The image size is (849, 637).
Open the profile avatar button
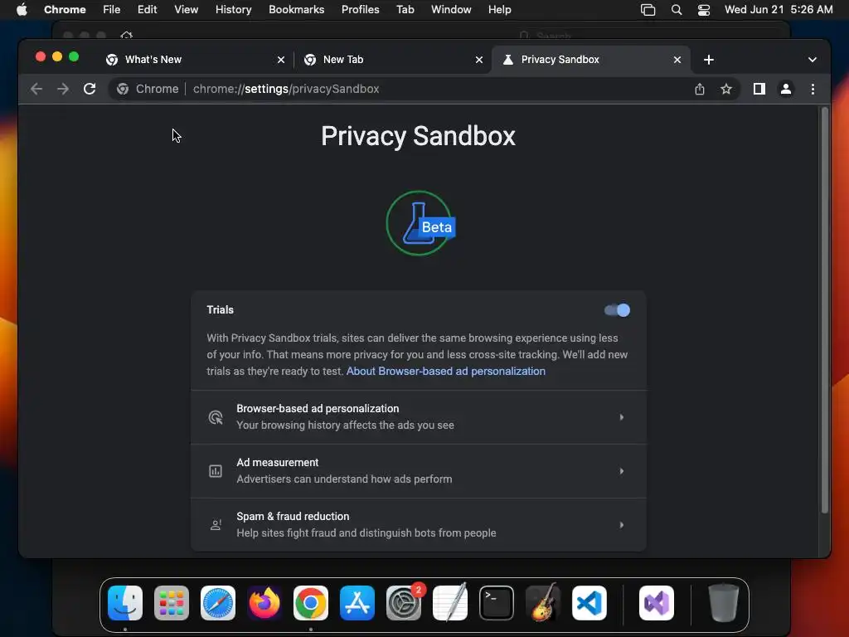tap(786, 89)
